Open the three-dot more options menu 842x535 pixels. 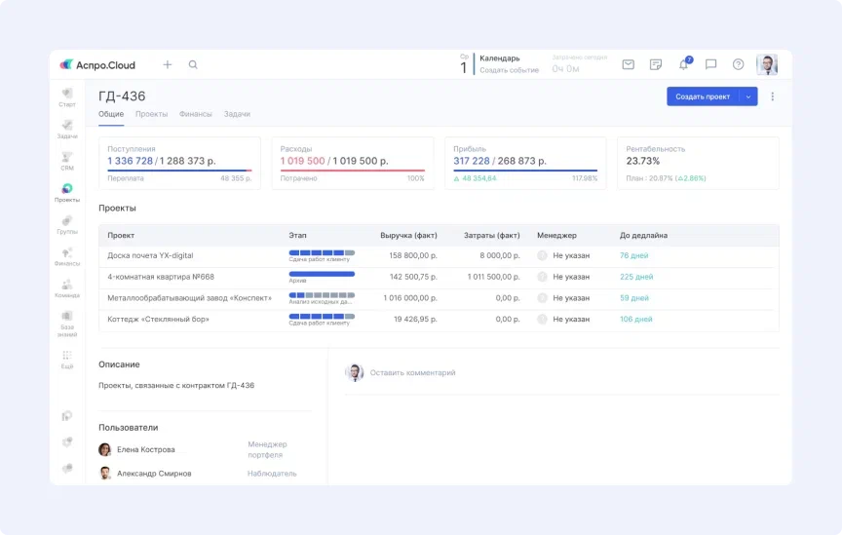tap(773, 96)
